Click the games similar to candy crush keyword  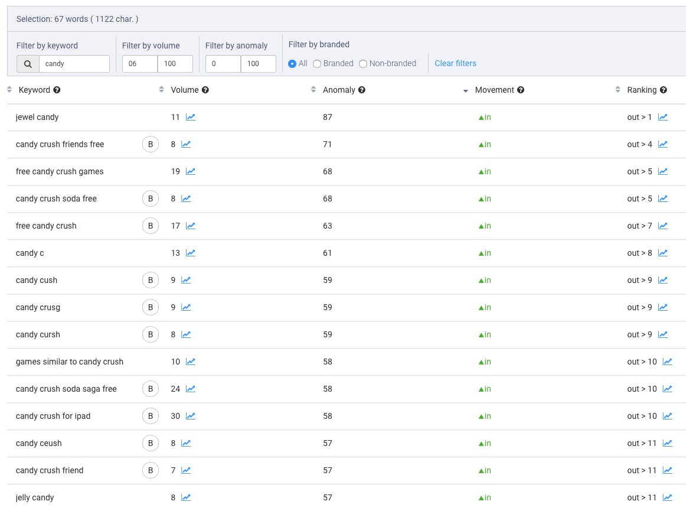(x=70, y=362)
